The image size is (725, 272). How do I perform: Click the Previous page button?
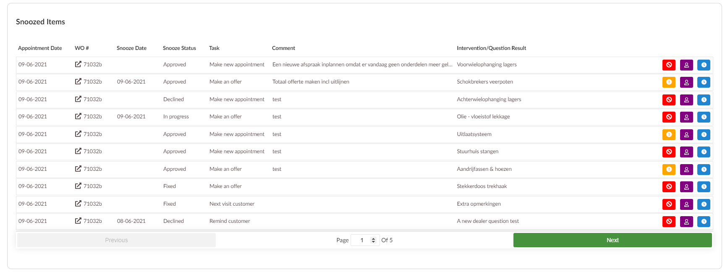coord(116,240)
